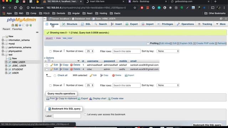228x128 pixels.
Task: Edit row with username cdac
Action: click(54, 69)
